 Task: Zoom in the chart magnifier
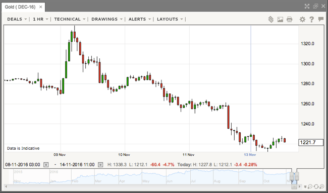322,186
